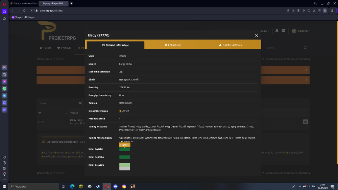338x190 pixels.
Task: Click the Kolor licznika color swatch
Action: (125, 157)
